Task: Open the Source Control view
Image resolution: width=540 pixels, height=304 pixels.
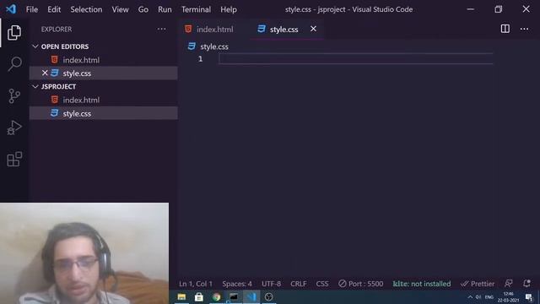Action: pos(14,95)
